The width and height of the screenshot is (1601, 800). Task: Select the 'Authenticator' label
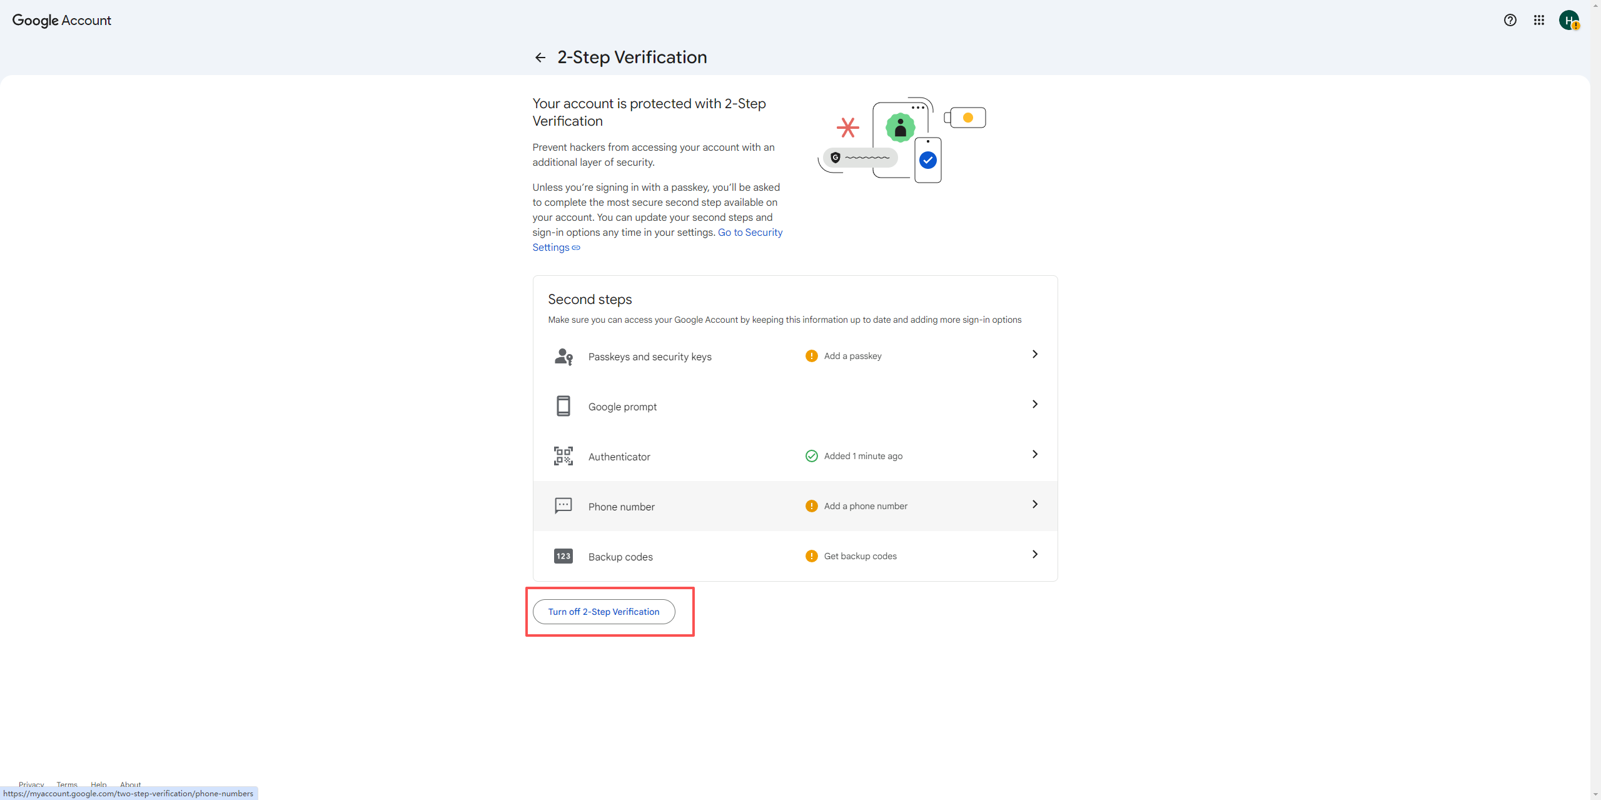pyautogui.click(x=619, y=457)
